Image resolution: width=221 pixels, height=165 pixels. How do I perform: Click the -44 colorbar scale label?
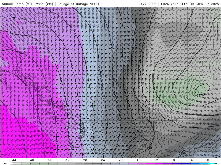pos(13,160)
